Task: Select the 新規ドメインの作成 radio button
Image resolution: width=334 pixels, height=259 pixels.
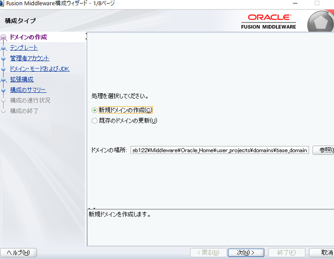Action: tap(94, 110)
